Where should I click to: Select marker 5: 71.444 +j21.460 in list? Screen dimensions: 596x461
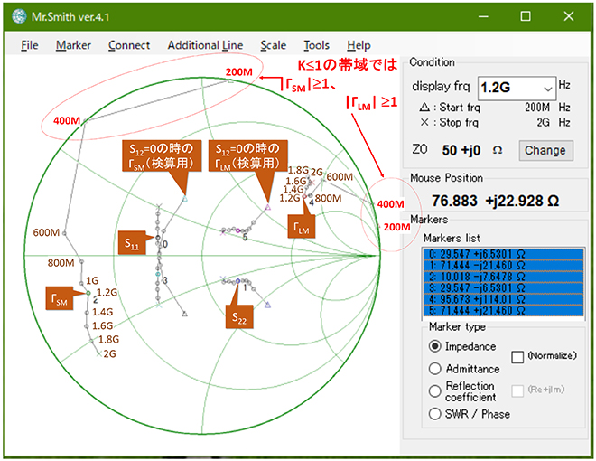503,311
